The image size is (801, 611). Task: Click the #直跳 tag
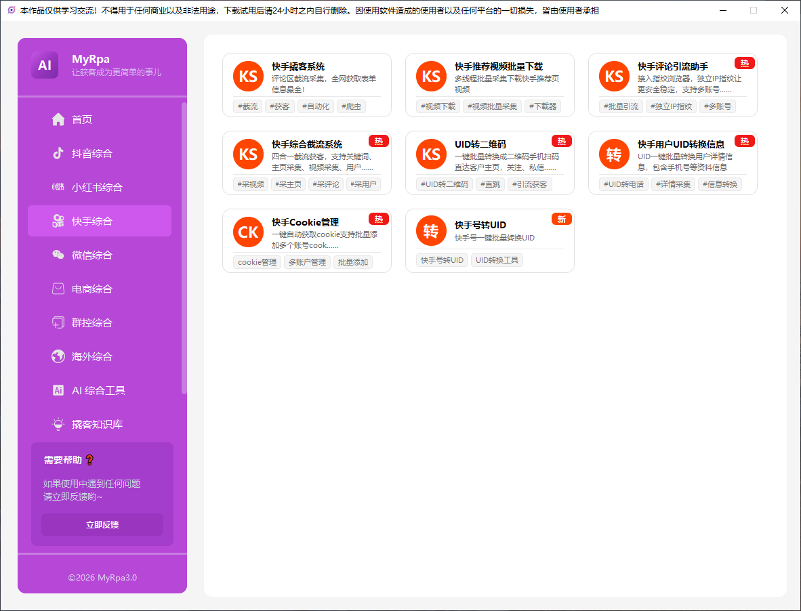(x=491, y=184)
